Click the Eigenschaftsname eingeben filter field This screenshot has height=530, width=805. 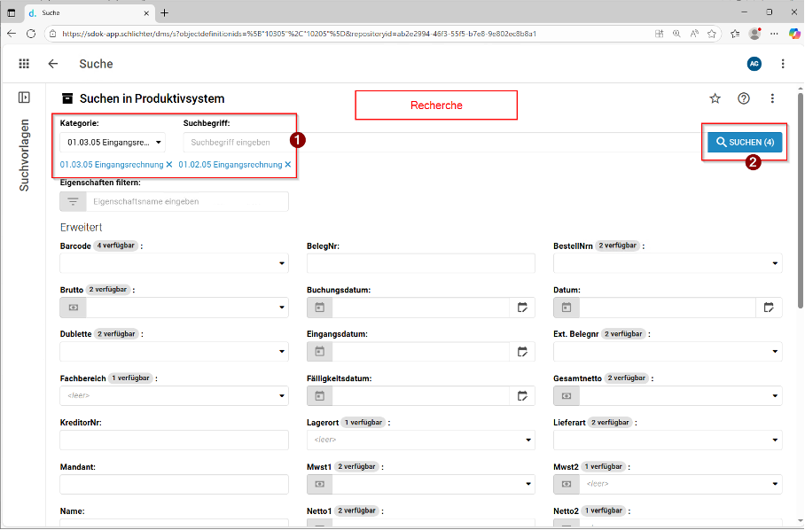tap(187, 202)
